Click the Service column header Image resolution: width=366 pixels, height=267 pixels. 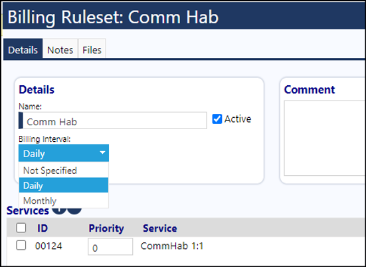pyautogui.click(x=160, y=228)
